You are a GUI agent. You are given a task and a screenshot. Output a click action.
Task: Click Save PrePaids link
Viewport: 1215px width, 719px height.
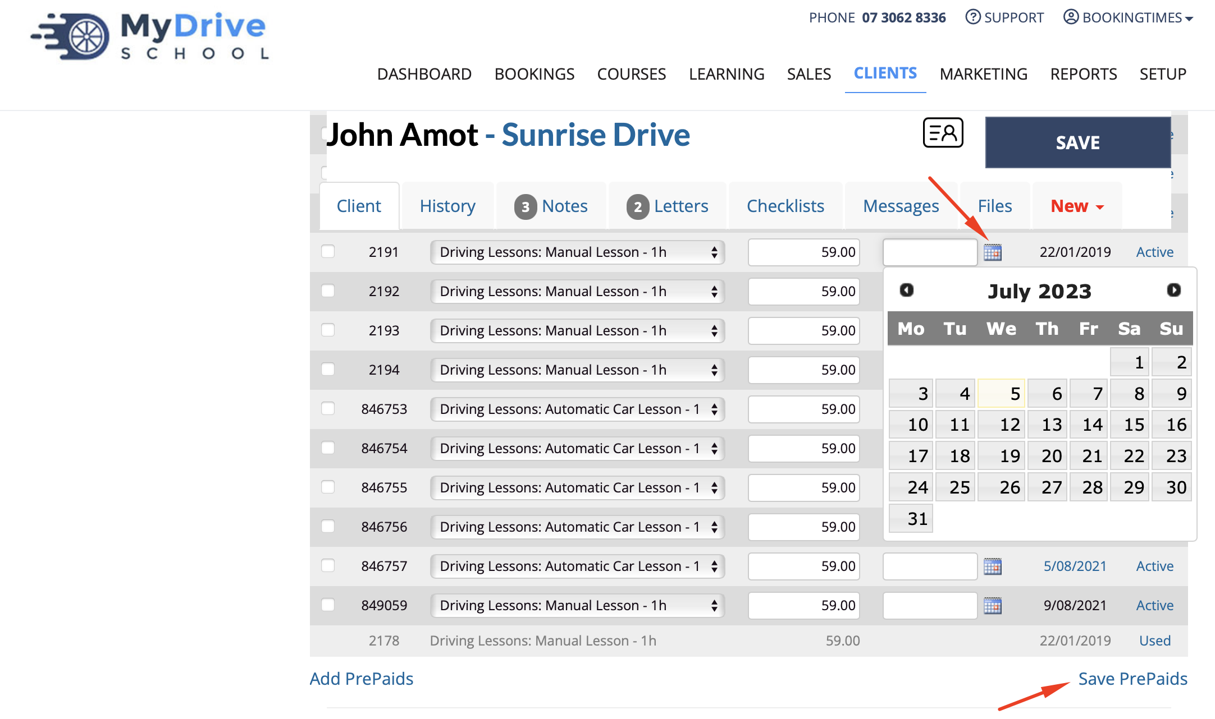(x=1133, y=679)
